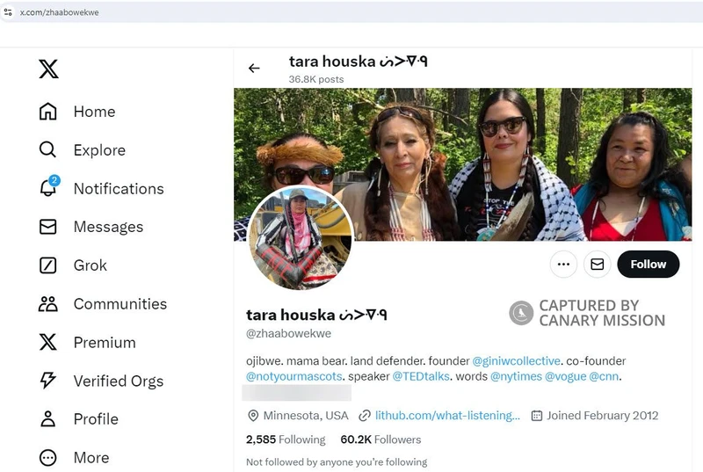Follow tara houska
This screenshot has height=472, width=703.
649,264
